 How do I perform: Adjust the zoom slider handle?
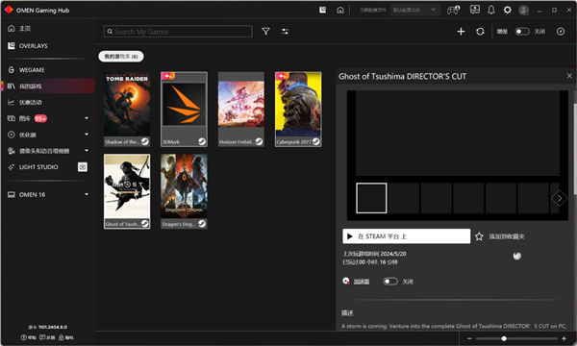504,338
